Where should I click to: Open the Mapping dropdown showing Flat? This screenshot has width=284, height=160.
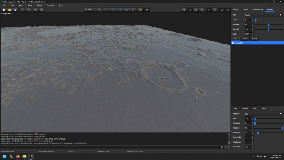[264, 114]
